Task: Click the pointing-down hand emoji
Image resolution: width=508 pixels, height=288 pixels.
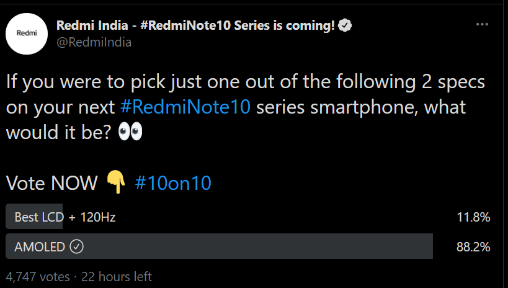Action: pos(116,182)
